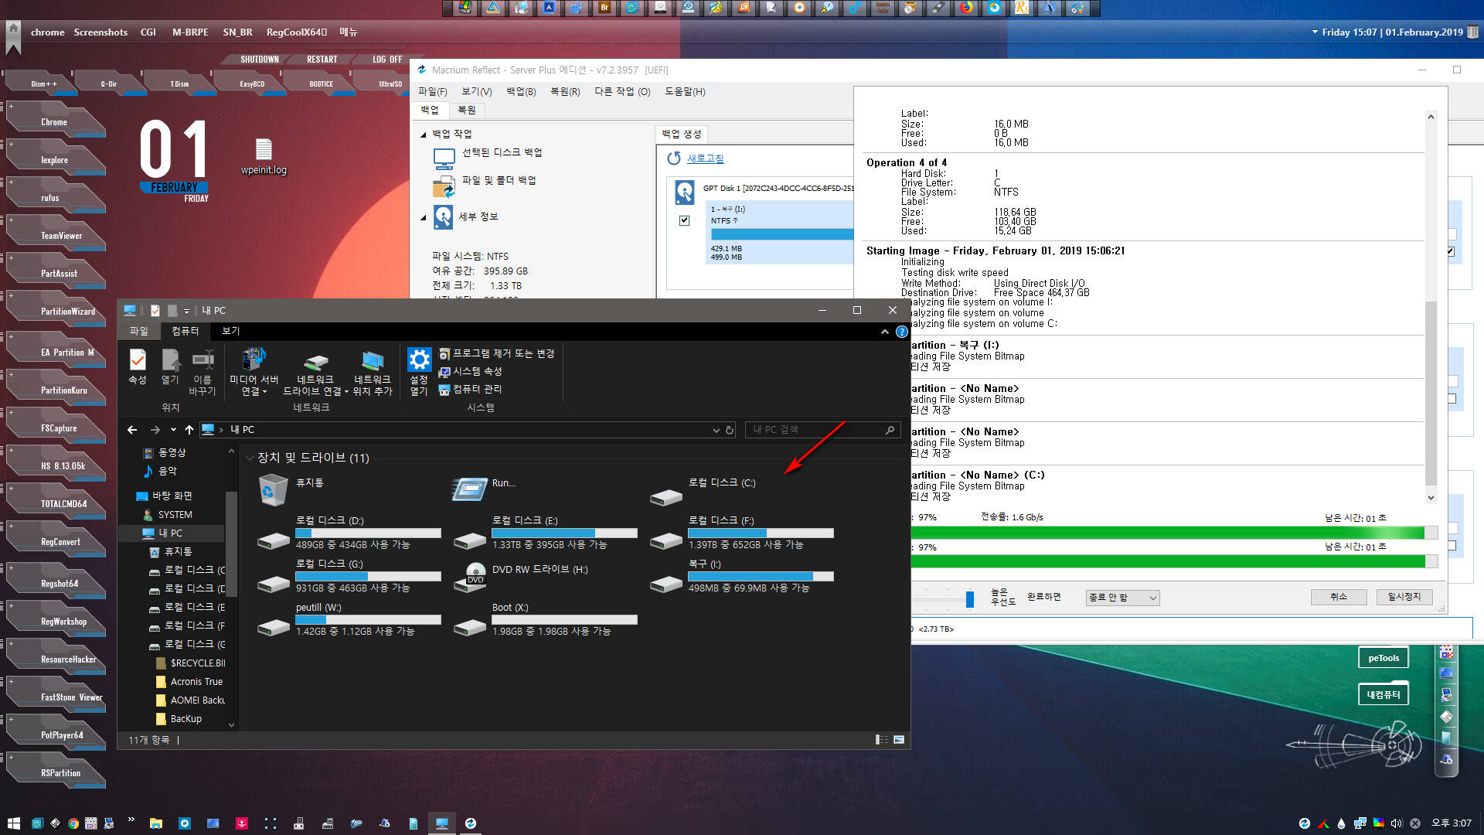
Task: Click 일시정지 button in backup dialog
Action: coord(1404,597)
